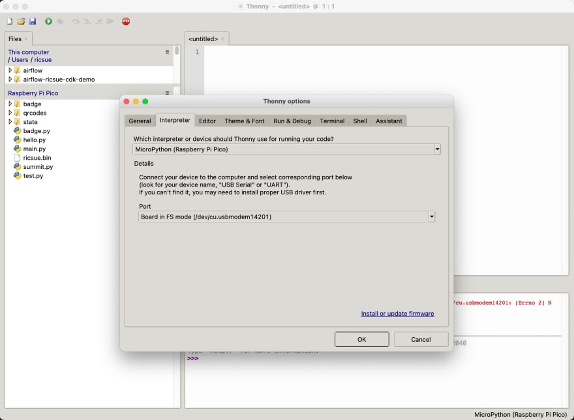Click the Step into toolbar icon

pyautogui.click(x=87, y=22)
